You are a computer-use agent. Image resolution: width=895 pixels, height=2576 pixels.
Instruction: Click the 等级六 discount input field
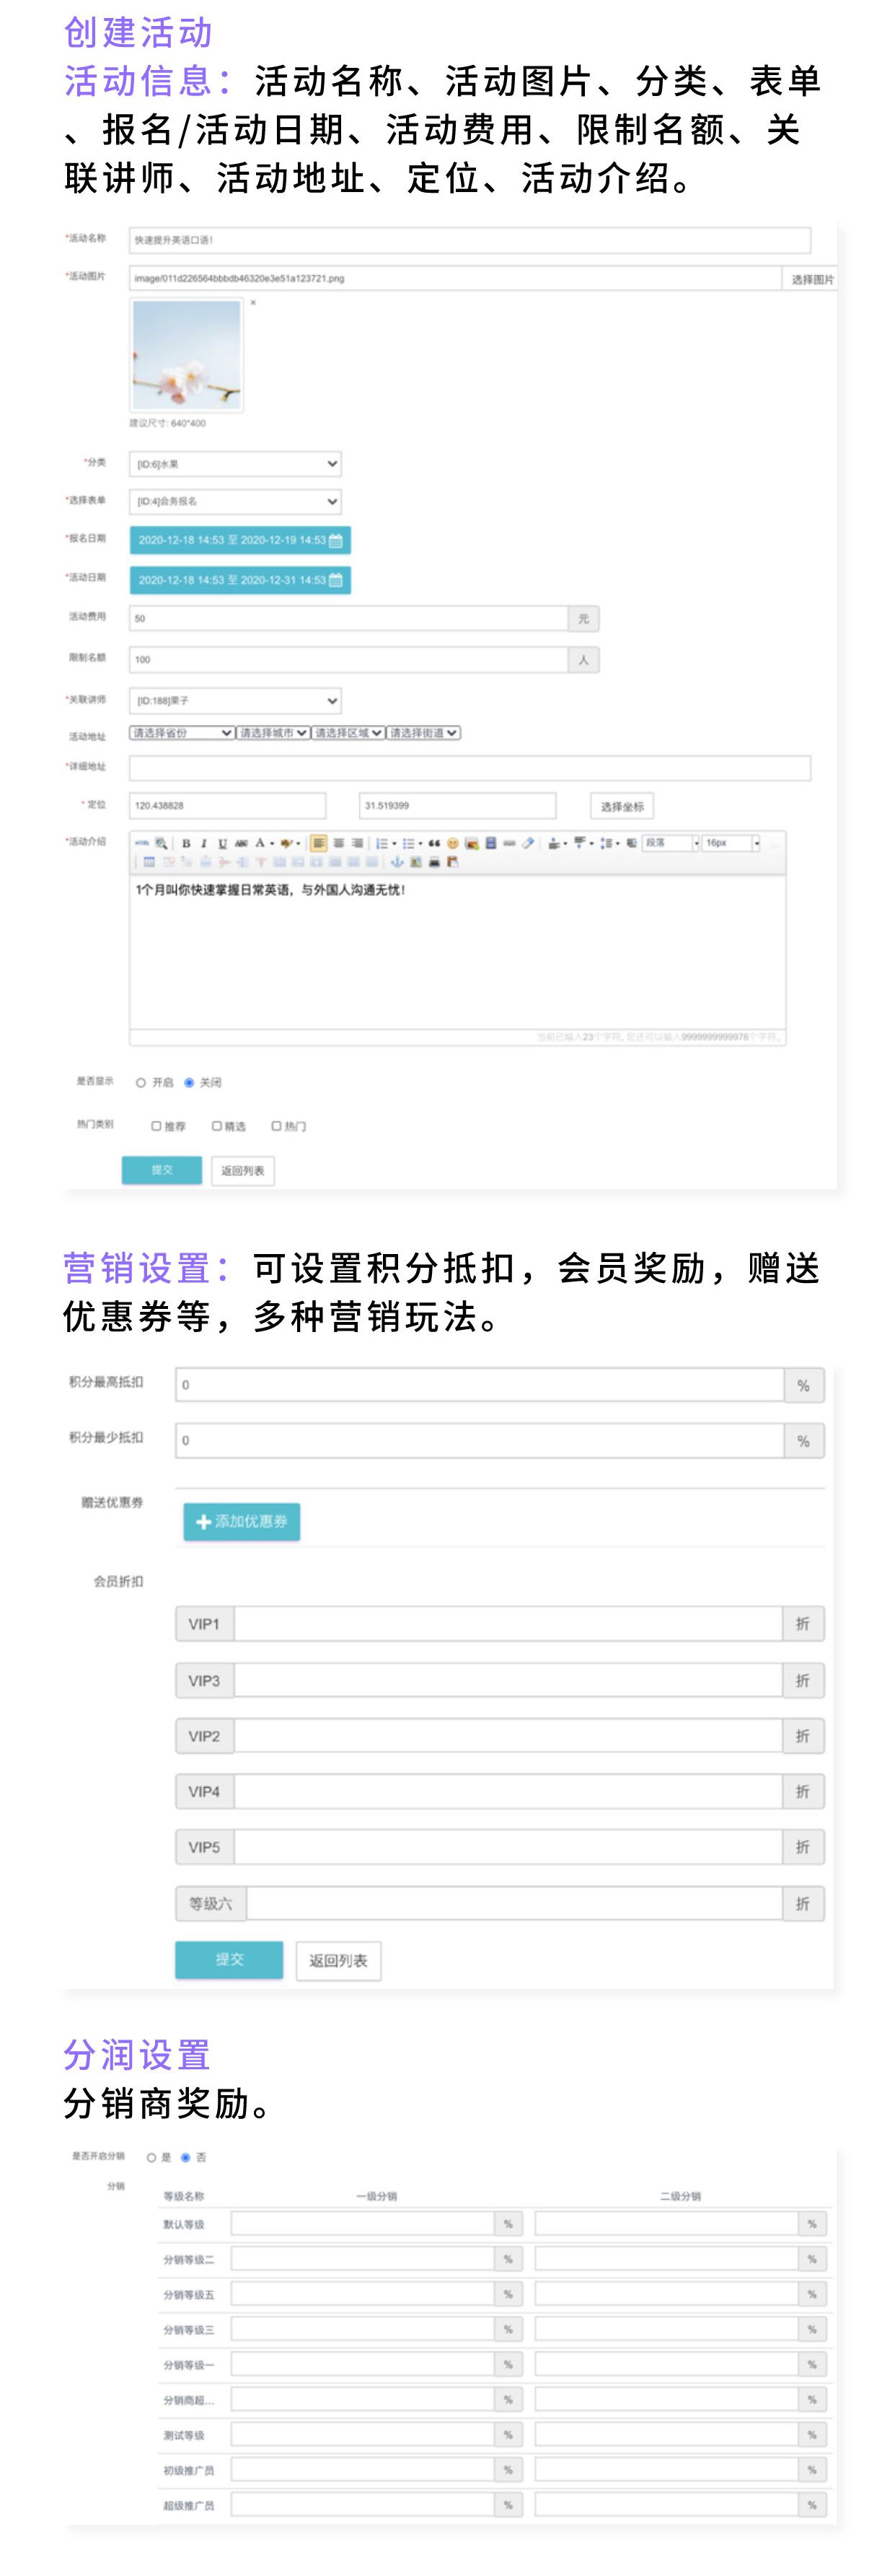(513, 1904)
